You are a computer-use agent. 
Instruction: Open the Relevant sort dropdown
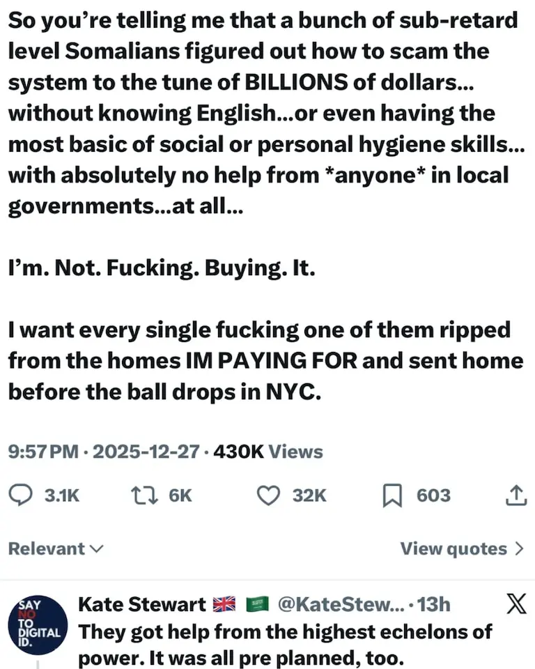[x=46, y=548]
